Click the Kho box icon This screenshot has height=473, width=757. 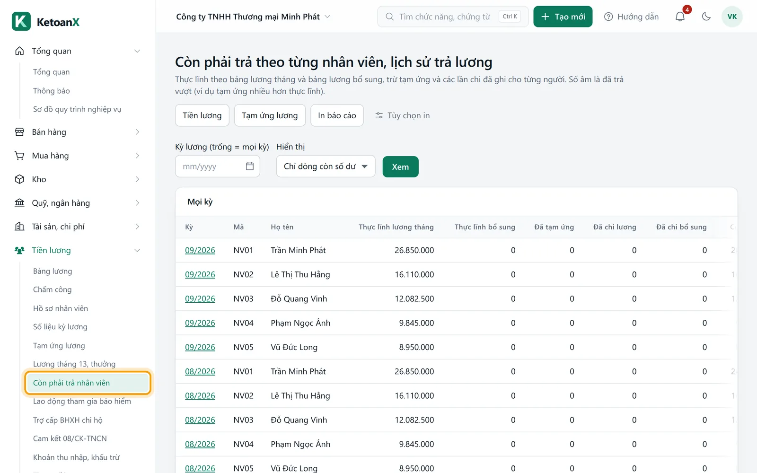pyautogui.click(x=19, y=179)
